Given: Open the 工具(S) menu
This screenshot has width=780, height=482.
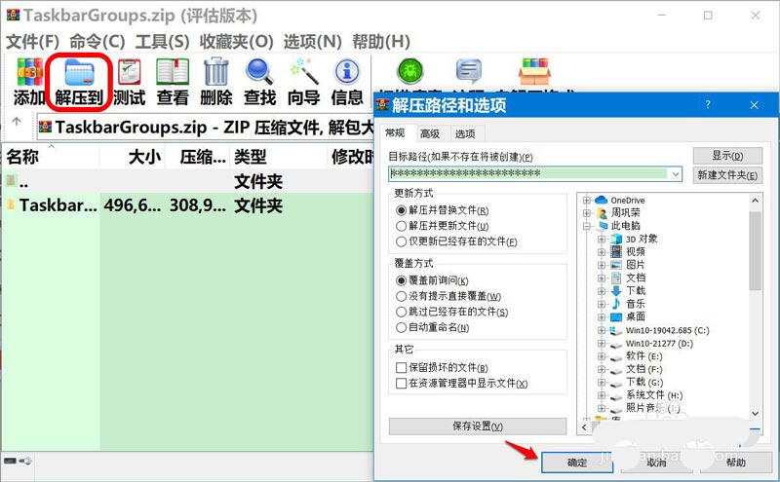Looking at the screenshot, I should pos(162,42).
